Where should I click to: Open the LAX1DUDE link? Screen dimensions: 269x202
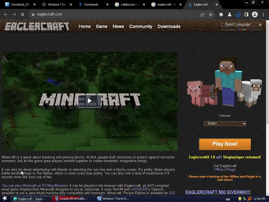(x=139, y=189)
